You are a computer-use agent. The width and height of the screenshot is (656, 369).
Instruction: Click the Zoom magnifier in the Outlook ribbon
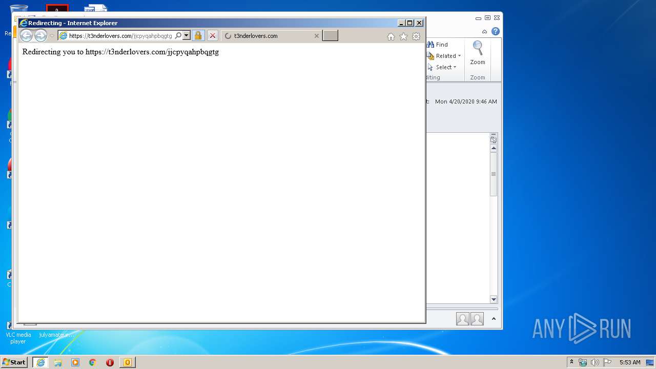pyautogui.click(x=478, y=53)
